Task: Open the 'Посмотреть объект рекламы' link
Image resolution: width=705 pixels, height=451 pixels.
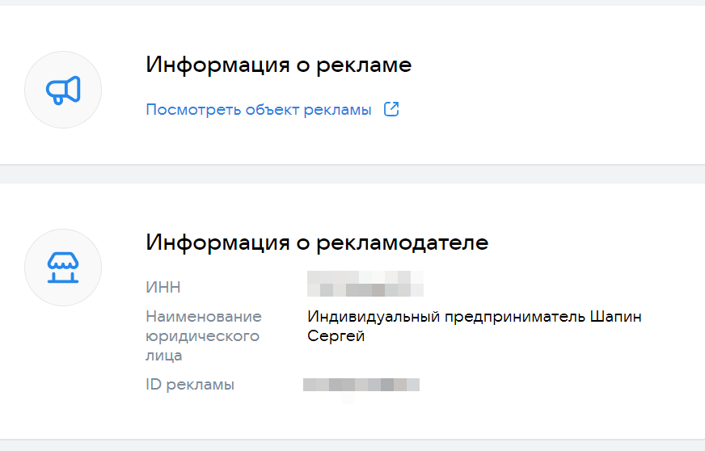Action: (x=258, y=110)
